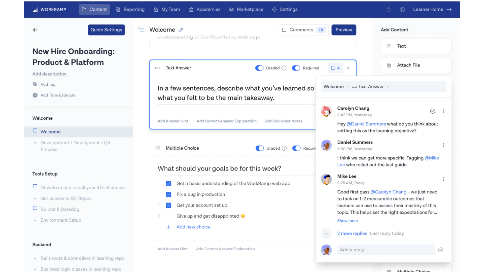This screenshot has width=484, height=272.
Task: Toggle Graded off for Text Answer
Action: 259,68
